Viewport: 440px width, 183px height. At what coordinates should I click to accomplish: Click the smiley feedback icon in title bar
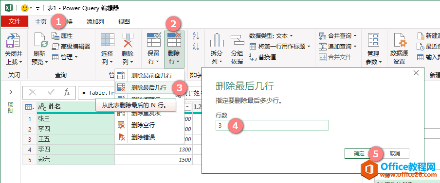click(25, 8)
